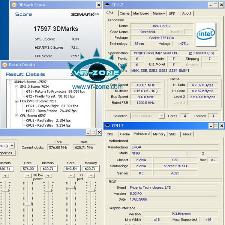This screenshot has height=225, width=225.
Task: Close the top CPU-Z window
Action: (x=222, y=5)
